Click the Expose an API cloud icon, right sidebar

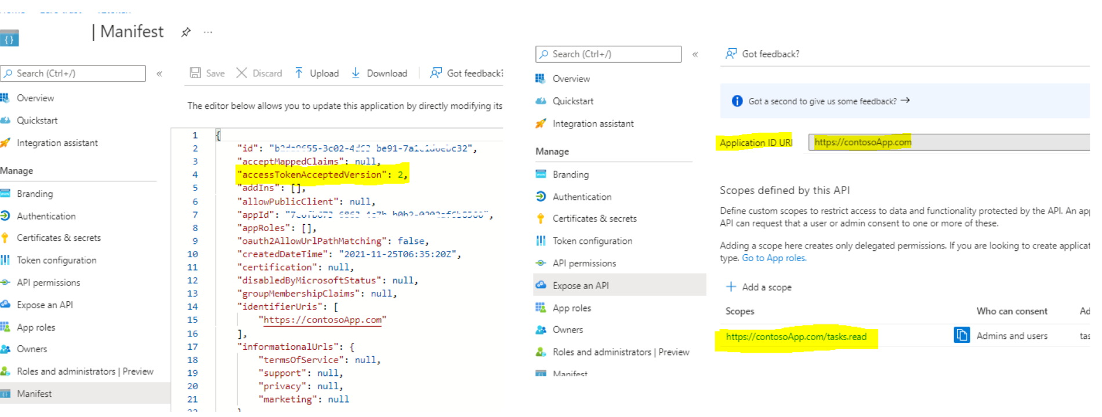541,285
